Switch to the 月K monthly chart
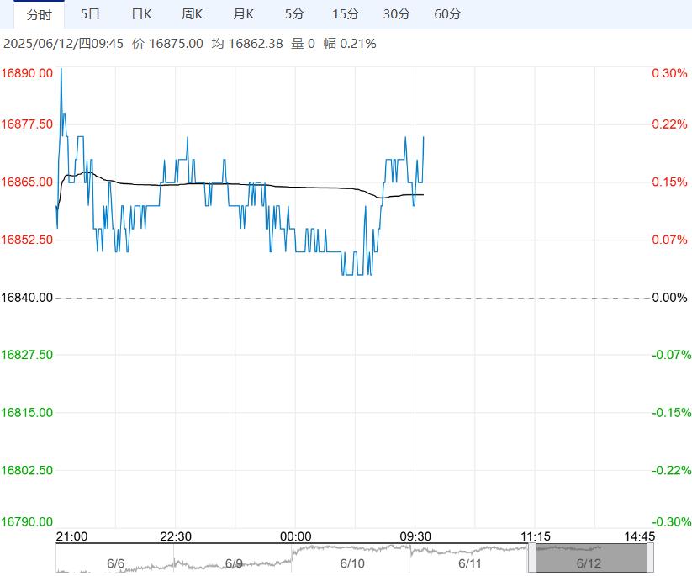Screen dimensions: 692x576 [x=244, y=14]
